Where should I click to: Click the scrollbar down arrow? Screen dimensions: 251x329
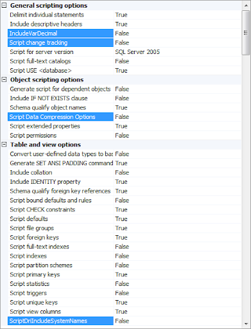(x=246, y=323)
